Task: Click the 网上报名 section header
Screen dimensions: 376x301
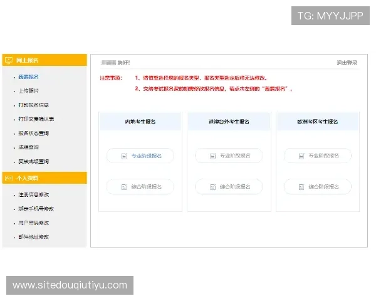Action: [x=44, y=60]
